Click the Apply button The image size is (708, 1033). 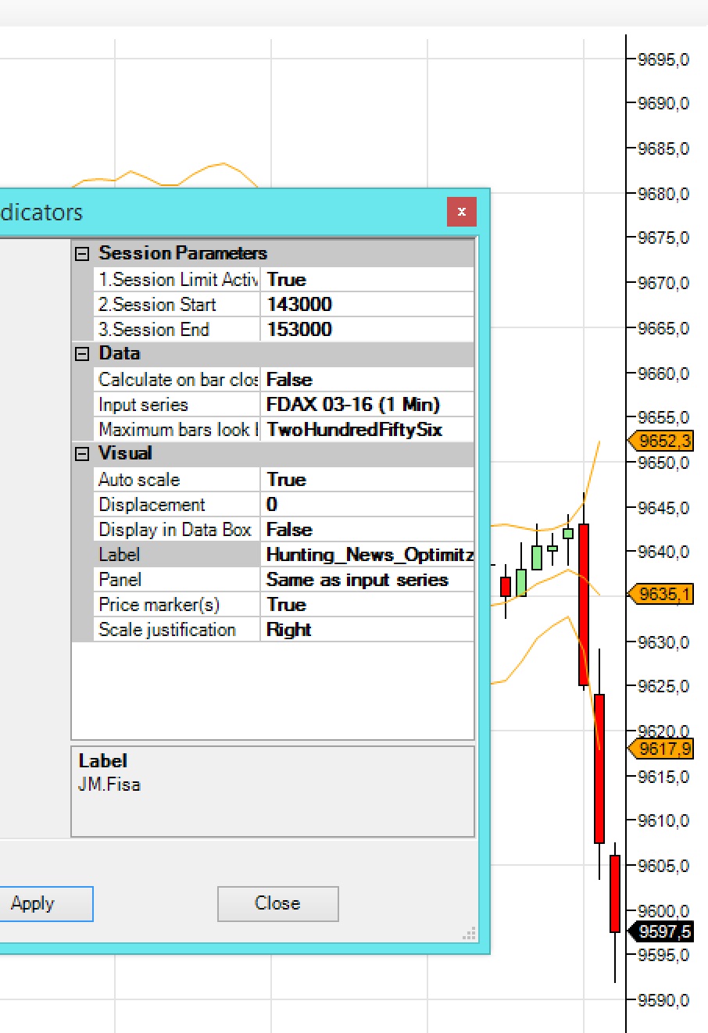[x=35, y=903]
